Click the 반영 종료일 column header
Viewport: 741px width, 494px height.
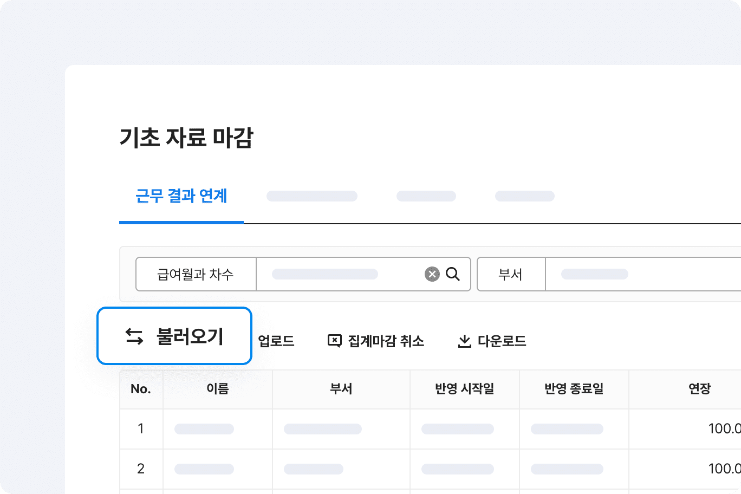click(x=574, y=389)
